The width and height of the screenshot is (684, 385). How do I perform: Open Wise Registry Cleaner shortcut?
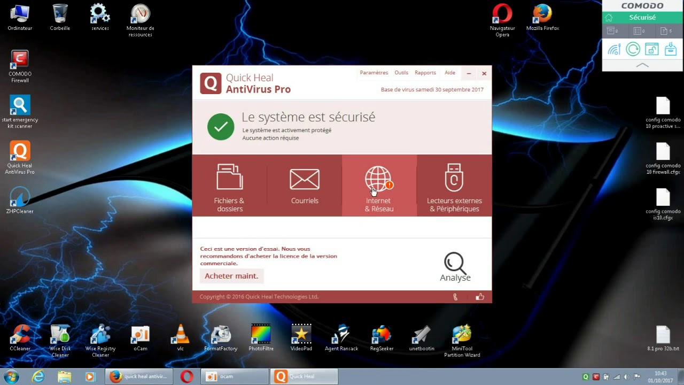(100, 341)
